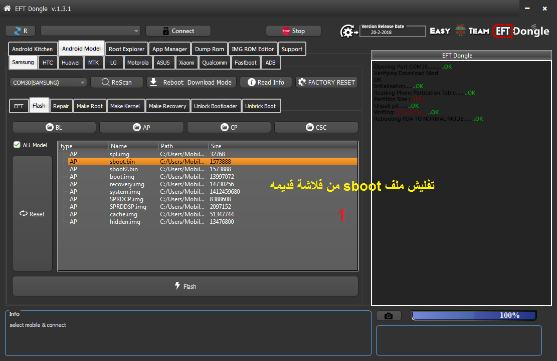Select the MTK brand tab

pyautogui.click(x=93, y=63)
